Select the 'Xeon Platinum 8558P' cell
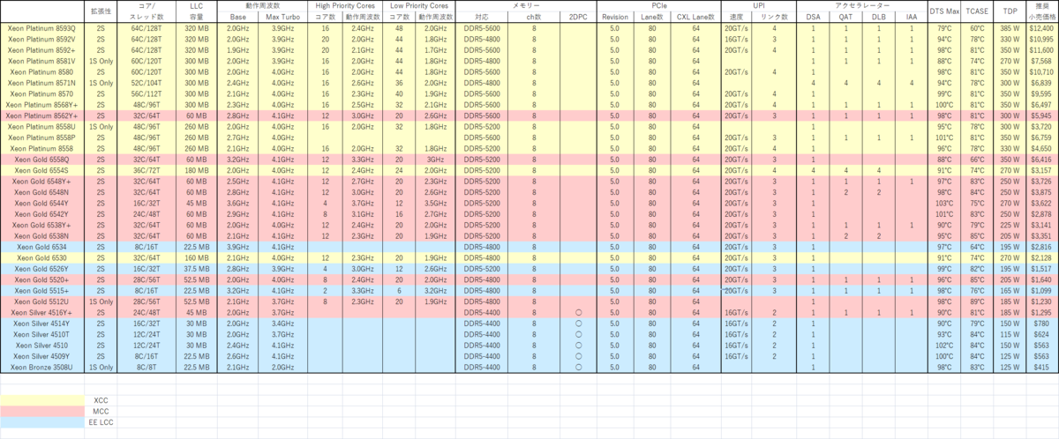 (41, 138)
